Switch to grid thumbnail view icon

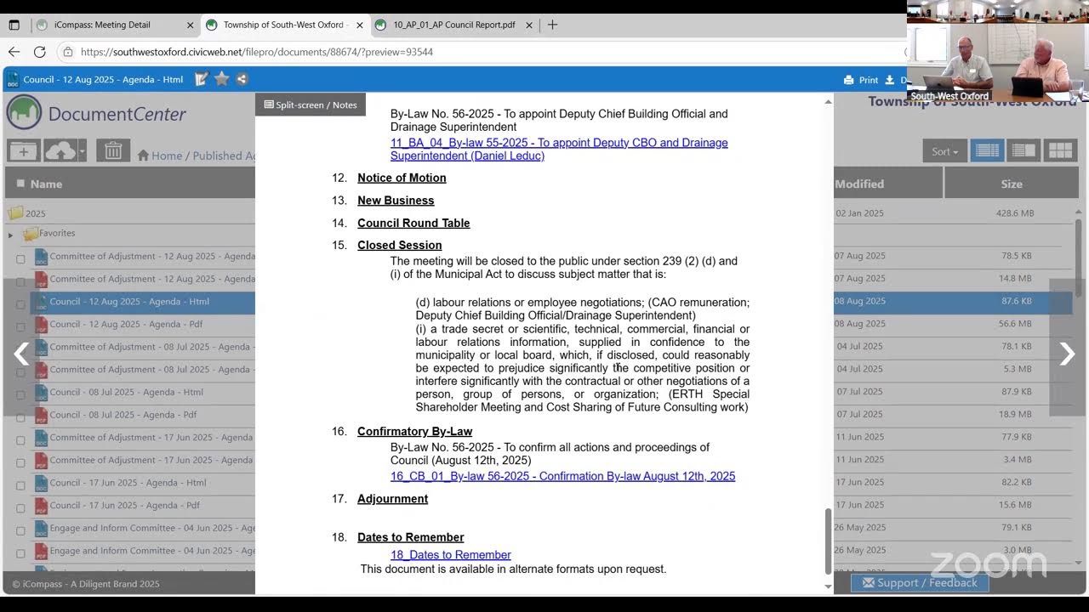click(x=1060, y=151)
